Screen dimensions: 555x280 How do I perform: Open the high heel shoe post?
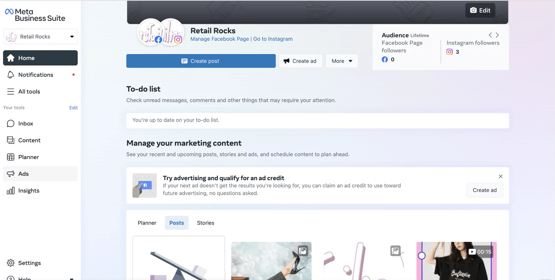[271, 261]
